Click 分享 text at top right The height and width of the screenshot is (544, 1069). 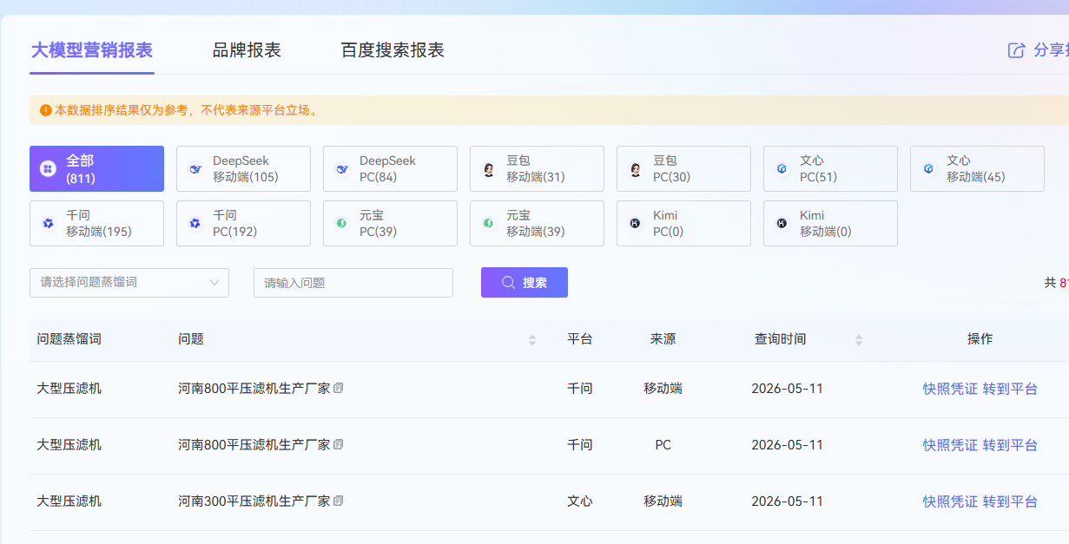point(1051,50)
